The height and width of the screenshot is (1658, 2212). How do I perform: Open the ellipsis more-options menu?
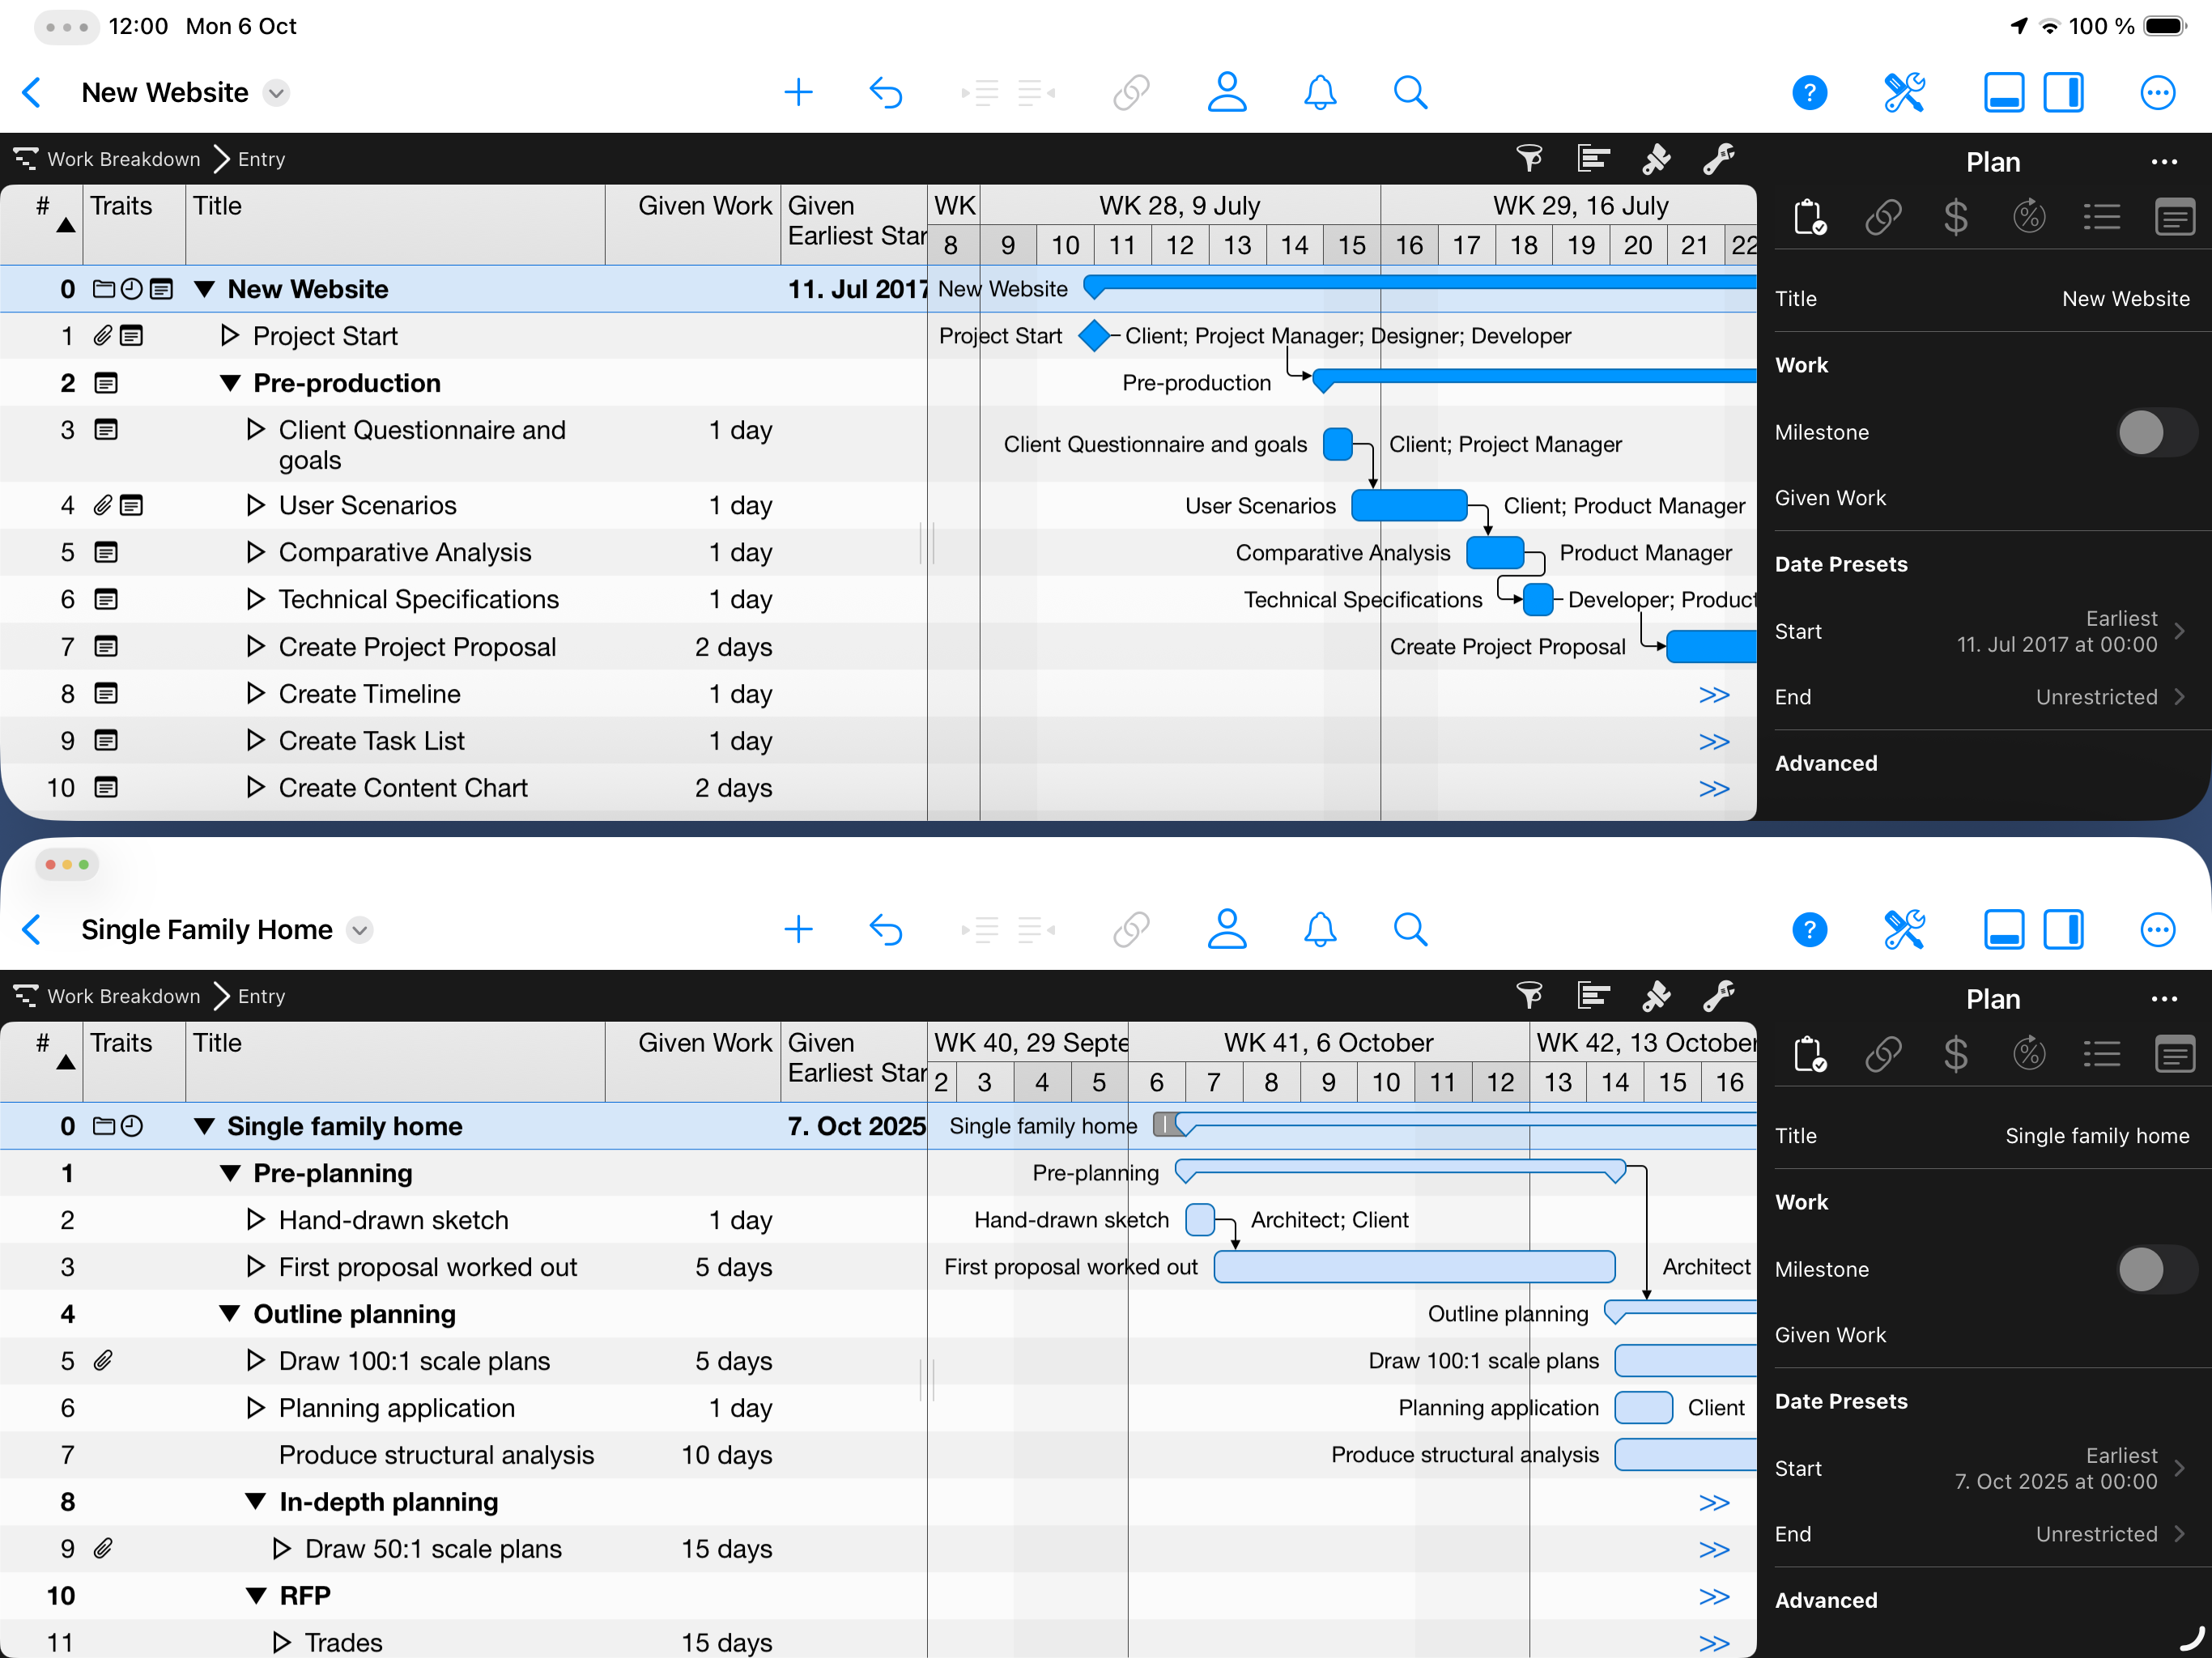pos(2157,92)
